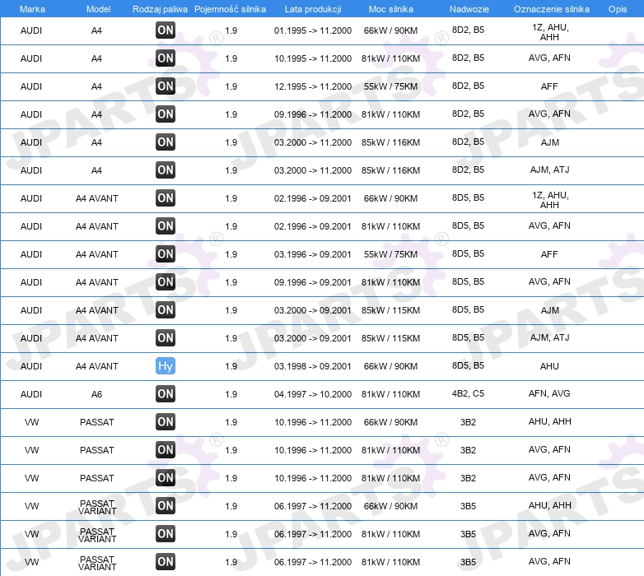This screenshot has width=644, height=576.
Task: Click the AHU, AHH cell in the 3B5 row
Action: click(549, 505)
